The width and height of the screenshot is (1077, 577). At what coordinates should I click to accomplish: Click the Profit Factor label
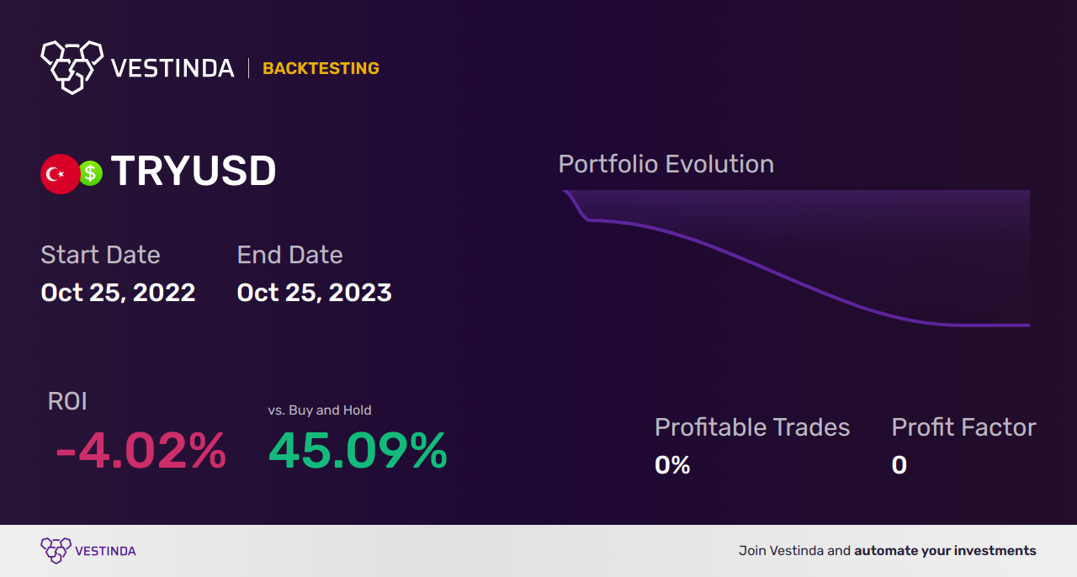click(x=963, y=427)
